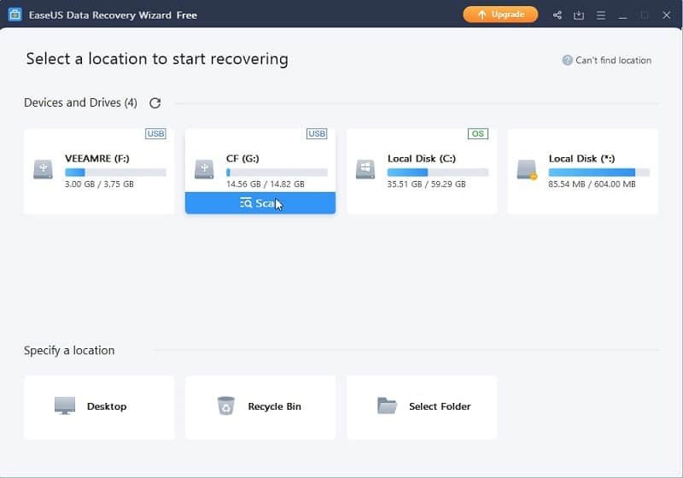The width and height of the screenshot is (683, 478).
Task: Click the VEEAMRE (F:) USB drive icon
Action: 43,169
